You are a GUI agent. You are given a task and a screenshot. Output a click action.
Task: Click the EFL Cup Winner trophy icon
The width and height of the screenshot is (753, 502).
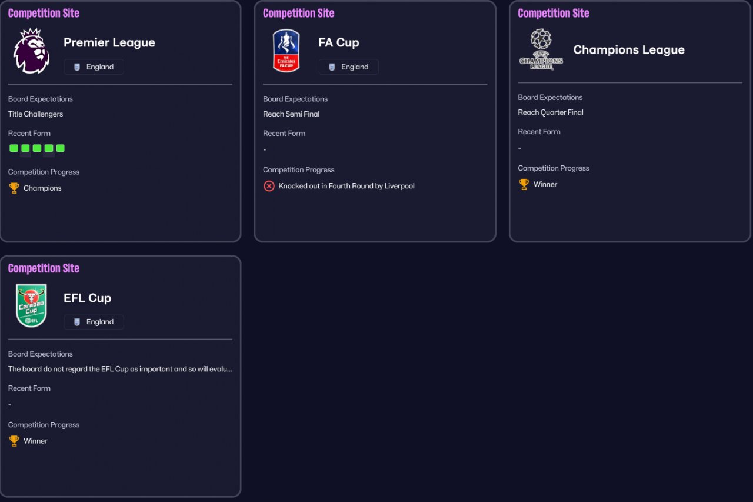(x=14, y=441)
